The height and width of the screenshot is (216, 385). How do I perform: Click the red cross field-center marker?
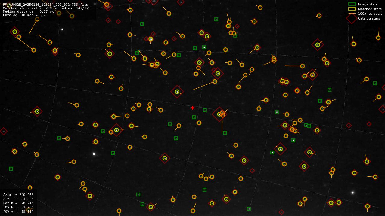point(193,108)
